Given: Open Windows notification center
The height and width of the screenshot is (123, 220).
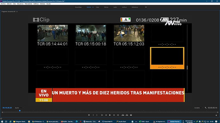Looking at the screenshot, I should click(216, 122).
